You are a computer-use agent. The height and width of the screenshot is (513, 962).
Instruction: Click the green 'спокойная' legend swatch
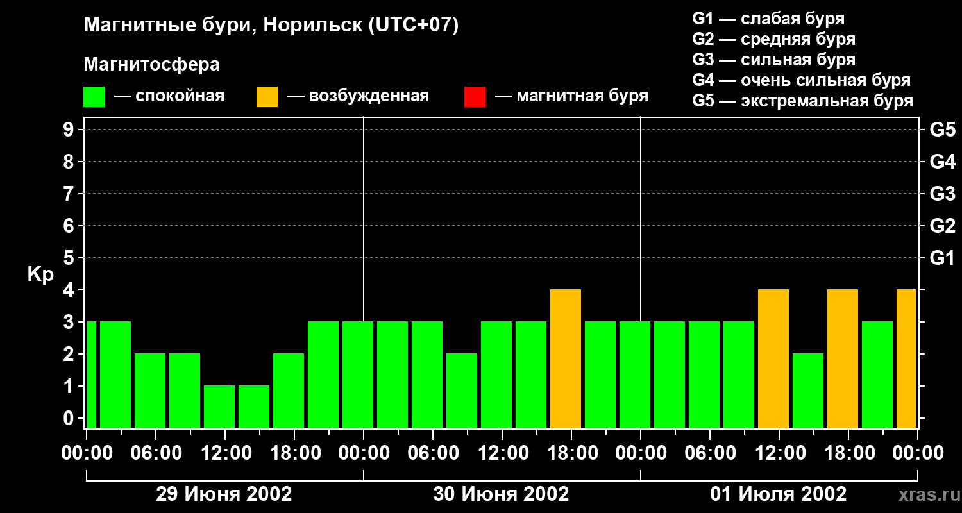94,97
